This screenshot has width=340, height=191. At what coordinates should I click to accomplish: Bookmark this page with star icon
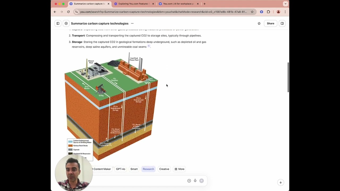pyautogui.click(x=252, y=12)
